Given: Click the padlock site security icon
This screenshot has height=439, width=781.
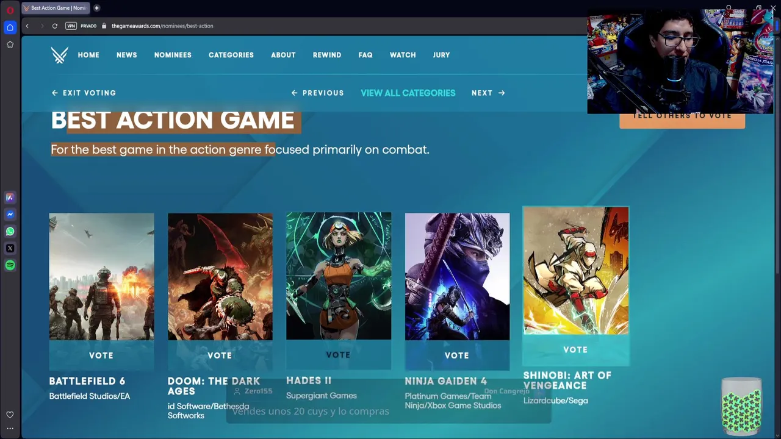Looking at the screenshot, I should coord(104,26).
